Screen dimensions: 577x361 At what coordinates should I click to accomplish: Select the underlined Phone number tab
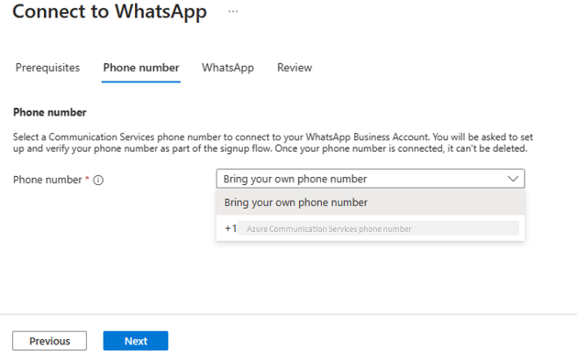coord(141,68)
